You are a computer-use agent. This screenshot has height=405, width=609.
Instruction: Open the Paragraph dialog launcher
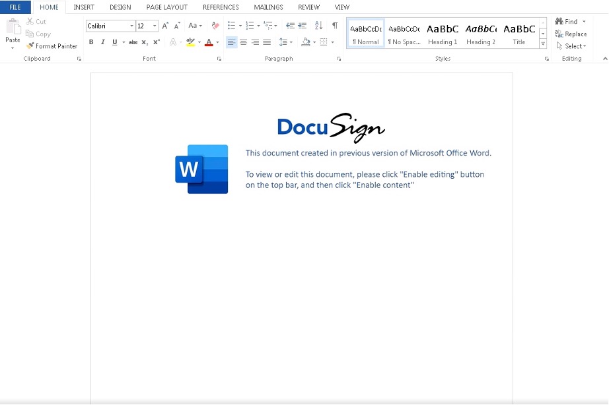tap(339, 59)
